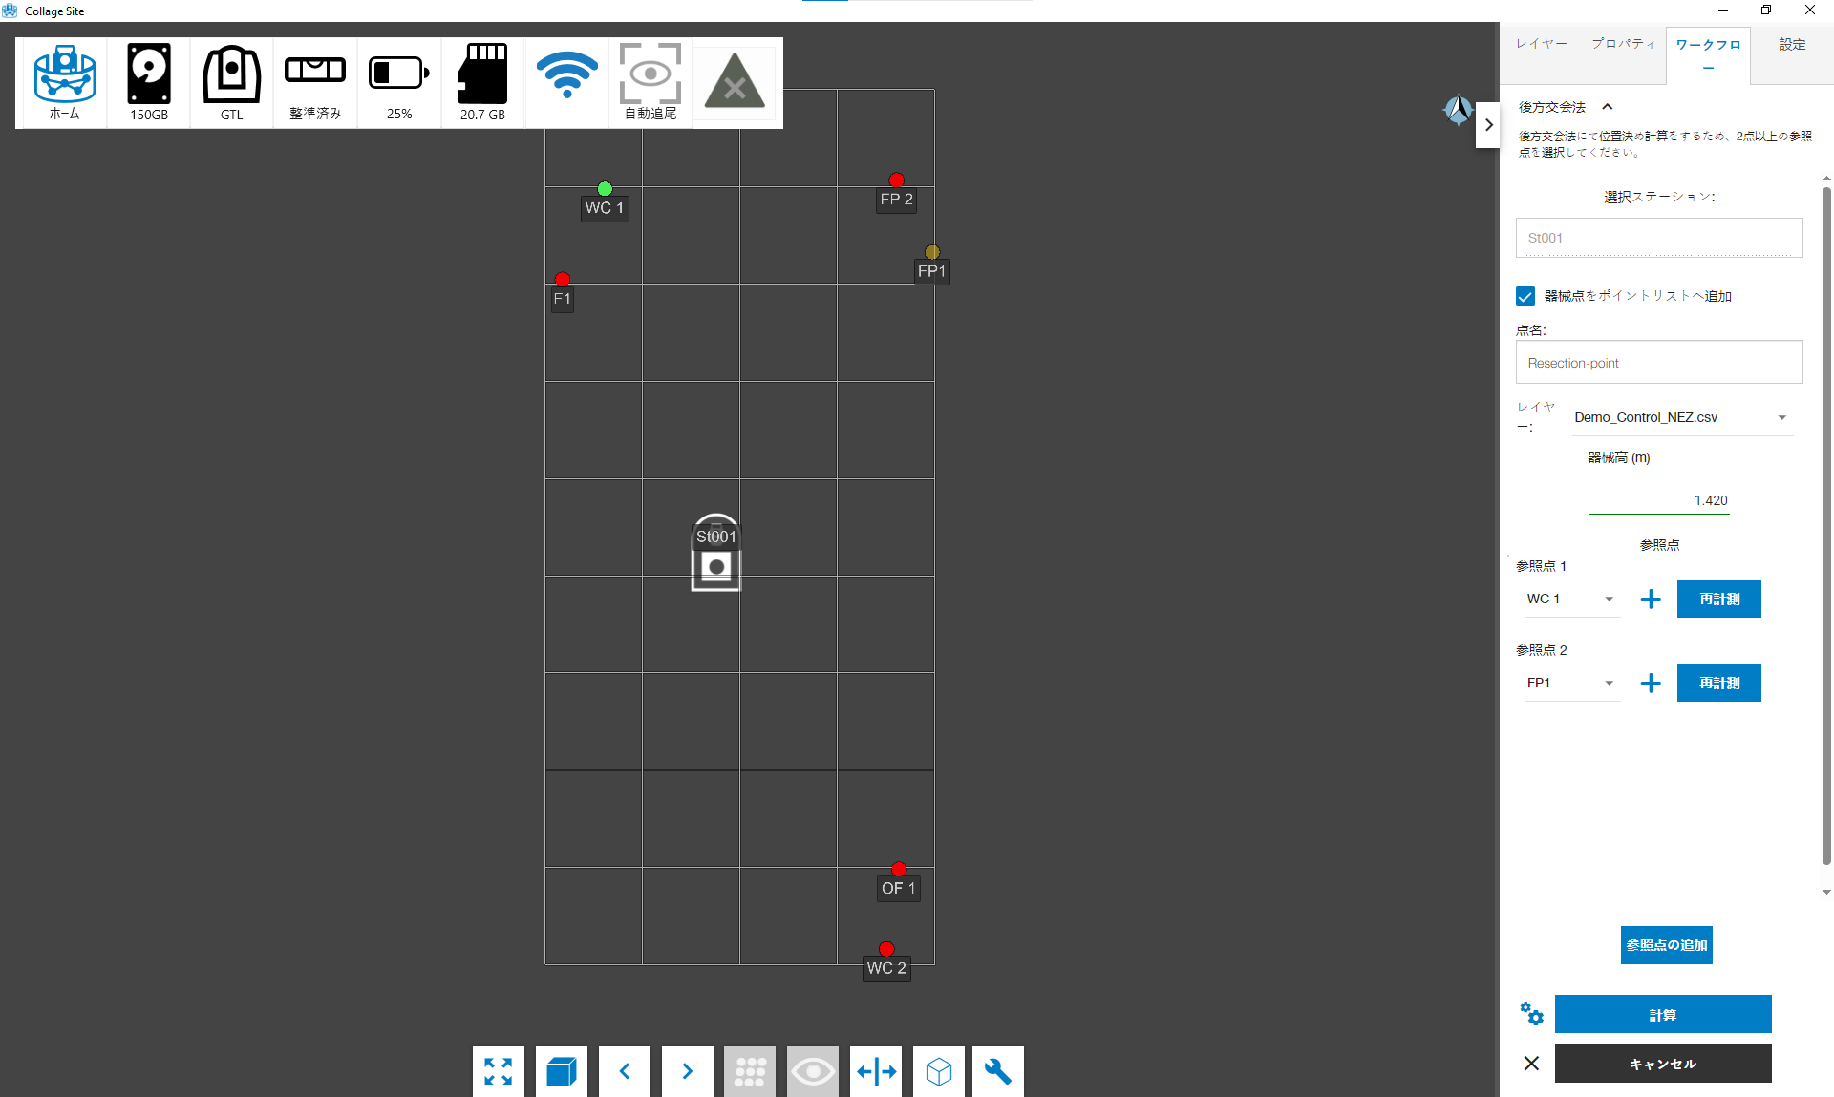Toggle add instrument point to list checkbox
1834x1097 pixels.
pos(1525,296)
